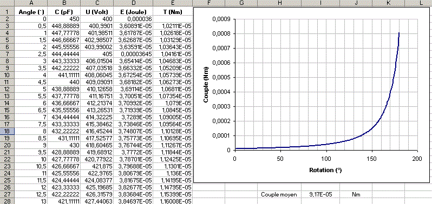Click the 0,0005 y-axis label
This screenshot has width=432, height=204.
221,77
